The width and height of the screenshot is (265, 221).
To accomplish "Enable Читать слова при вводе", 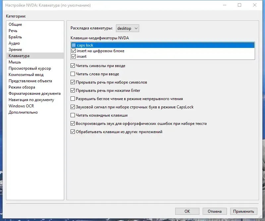I will pos(73,74).
